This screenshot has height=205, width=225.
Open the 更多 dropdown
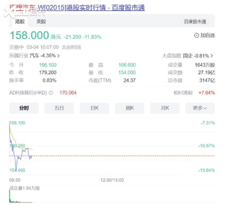click(x=200, y=108)
